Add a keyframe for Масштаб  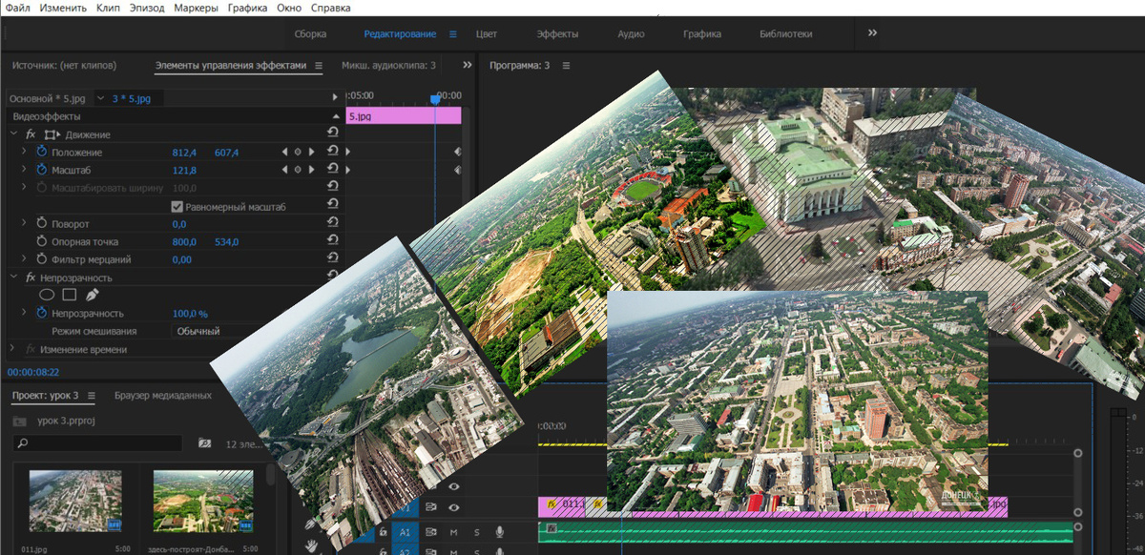coord(298,170)
